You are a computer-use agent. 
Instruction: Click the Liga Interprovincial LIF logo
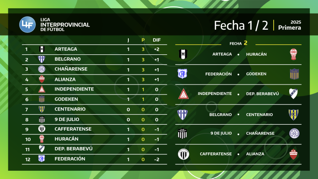pos(27,25)
